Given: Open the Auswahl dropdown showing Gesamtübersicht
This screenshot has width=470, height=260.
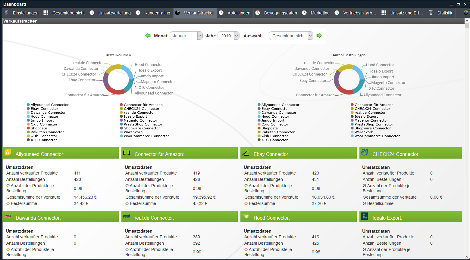Looking at the screenshot, I should point(291,36).
